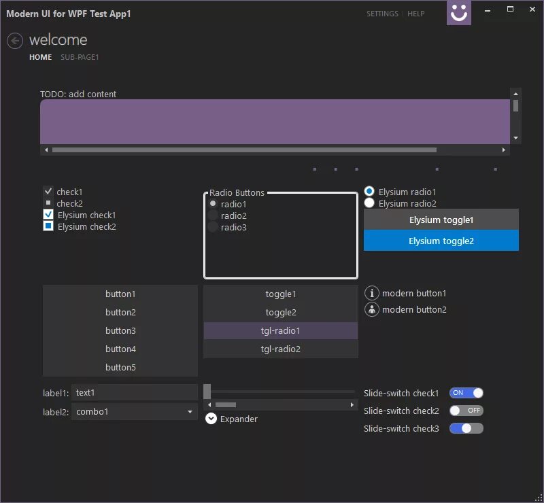Click the Expander label

coord(239,419)
